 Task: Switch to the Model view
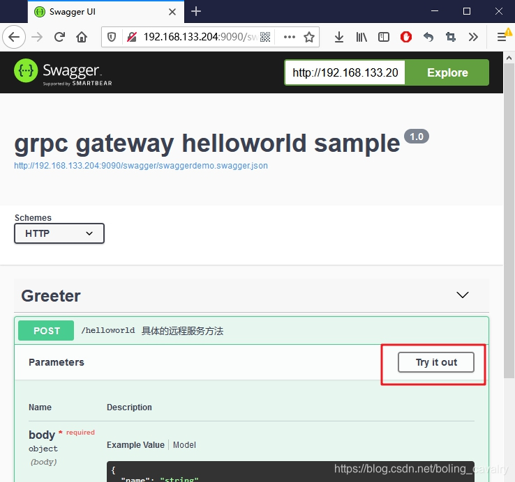pos(184,445)
